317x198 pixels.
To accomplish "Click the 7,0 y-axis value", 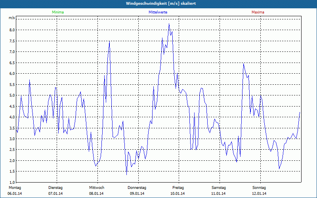I will 12,52.
